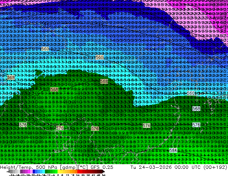Click the gray left arrow legend end
Viewport: 228px width, 176px height.
coord(8,172)
